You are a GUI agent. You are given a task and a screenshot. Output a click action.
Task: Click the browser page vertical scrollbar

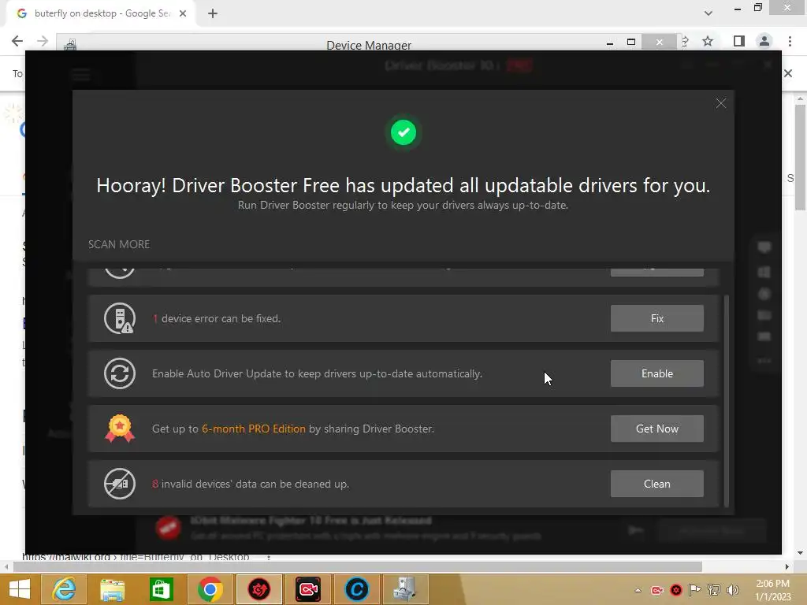tap(800, 158)
